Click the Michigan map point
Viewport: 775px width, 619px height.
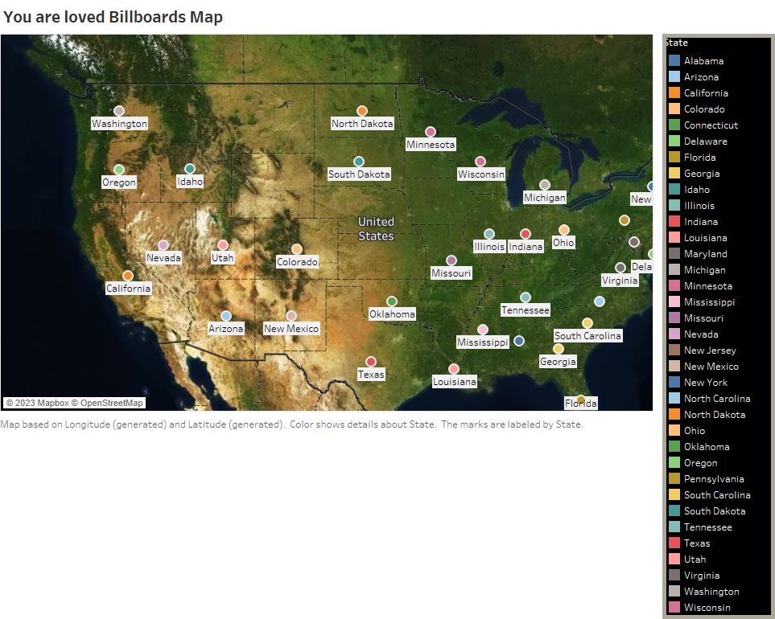pyautogui.click(x=545, y=185)
